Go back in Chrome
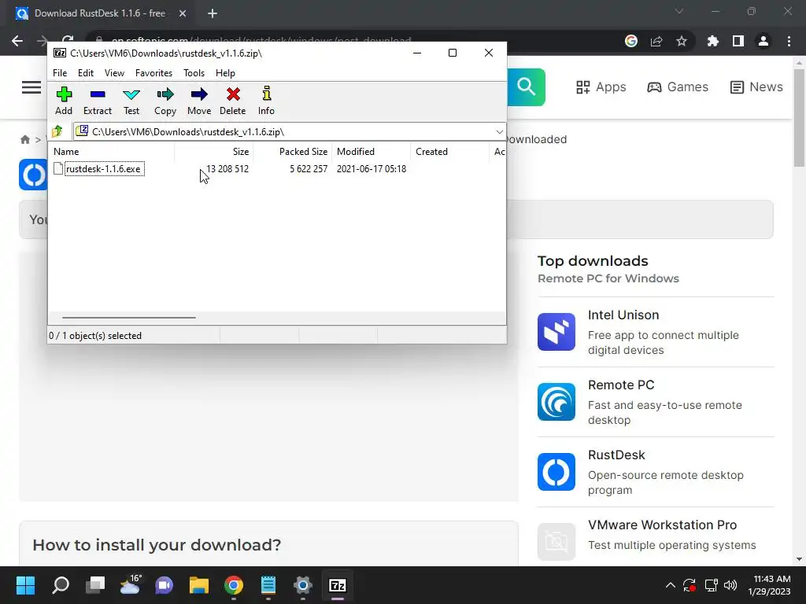This screenshot has height=604, width=806. pos(17,41)
